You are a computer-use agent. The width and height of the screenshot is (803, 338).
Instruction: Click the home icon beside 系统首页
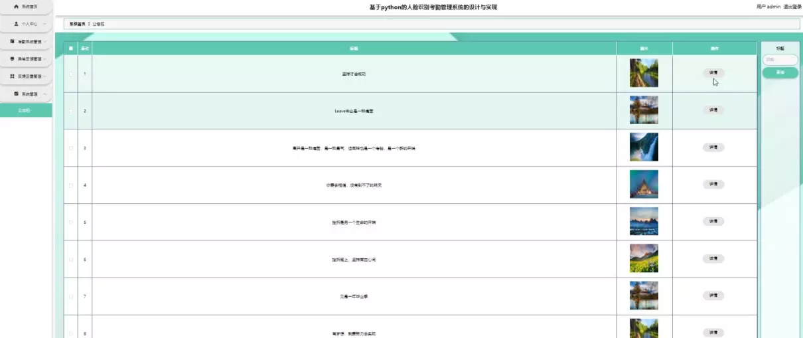click(x=16, y=6)
